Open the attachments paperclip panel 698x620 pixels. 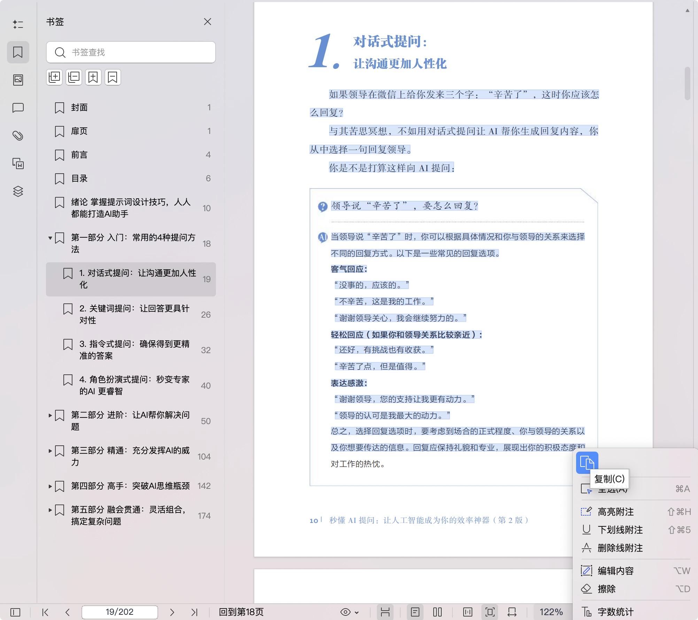point(18,136)
